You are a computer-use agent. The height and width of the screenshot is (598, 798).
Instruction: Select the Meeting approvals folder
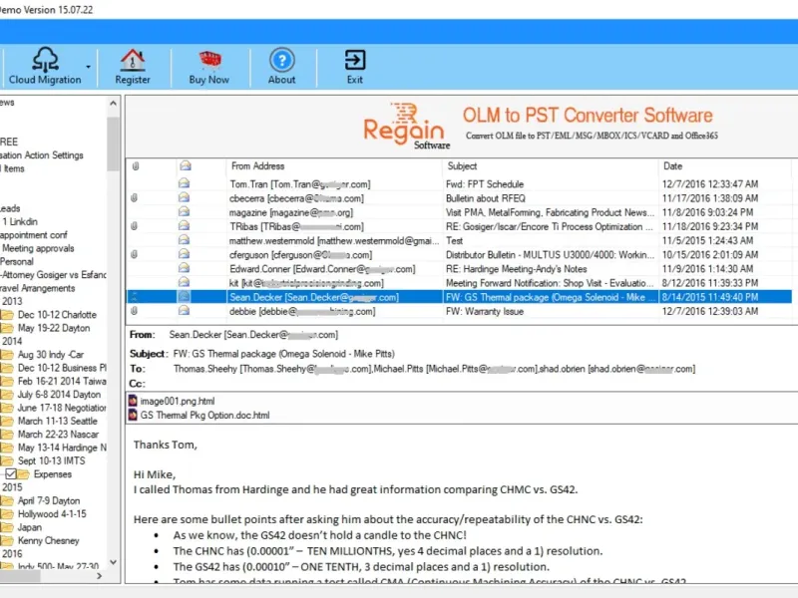click(38, 248)
